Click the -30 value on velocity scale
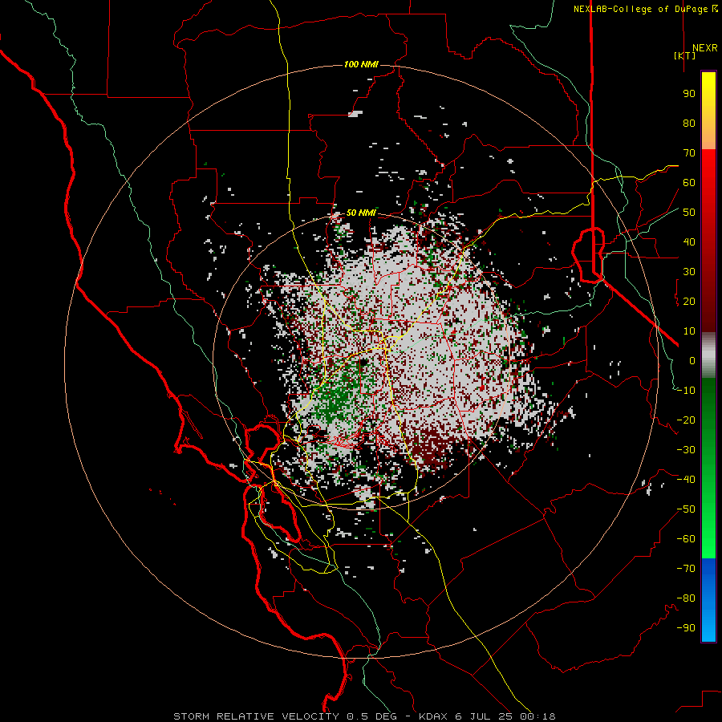Screen dimensions: 722x722 [x=686, y=450]
